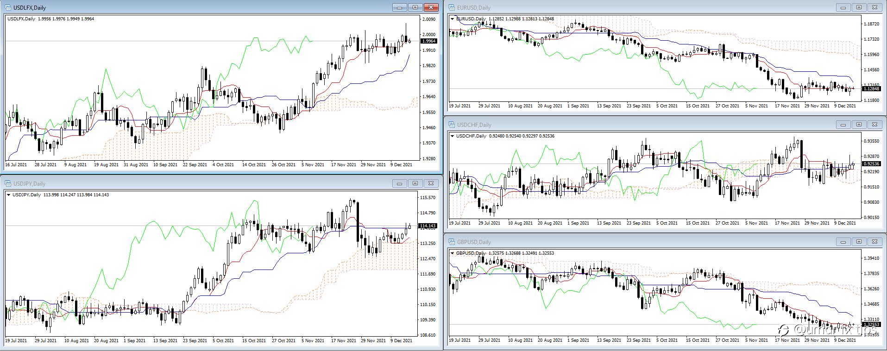Image resolution: width=887 pixels, height=351 pixels.
Task: Click the USDLFX OHLC readout 1.9956 1.9976 1.9949 1.9964
Action: [66, 19]
